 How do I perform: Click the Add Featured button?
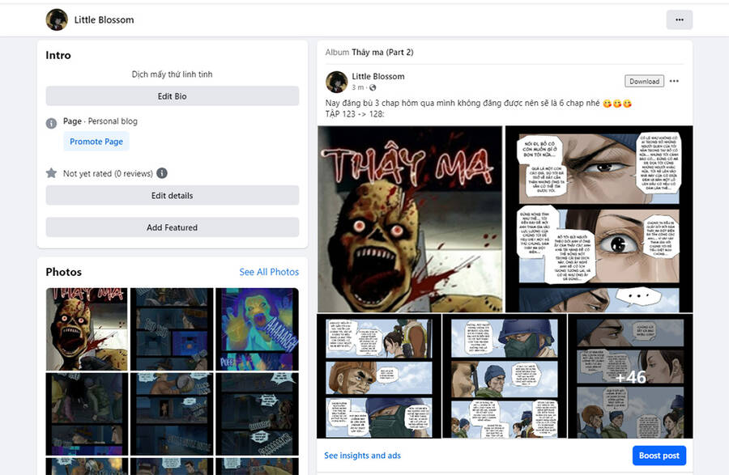click(172, 227)
